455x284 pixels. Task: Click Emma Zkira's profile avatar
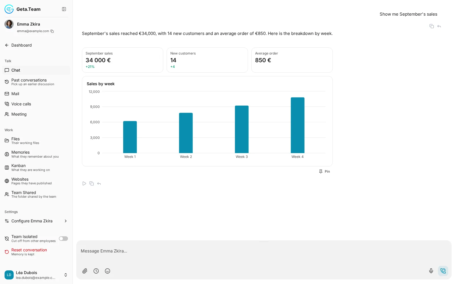point(9,24)
